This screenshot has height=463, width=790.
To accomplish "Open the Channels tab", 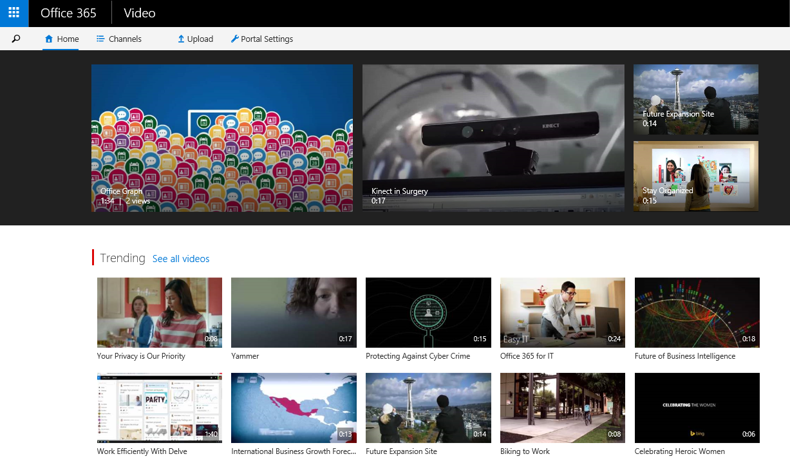I will pyautogui.click(x=125, y=39).
